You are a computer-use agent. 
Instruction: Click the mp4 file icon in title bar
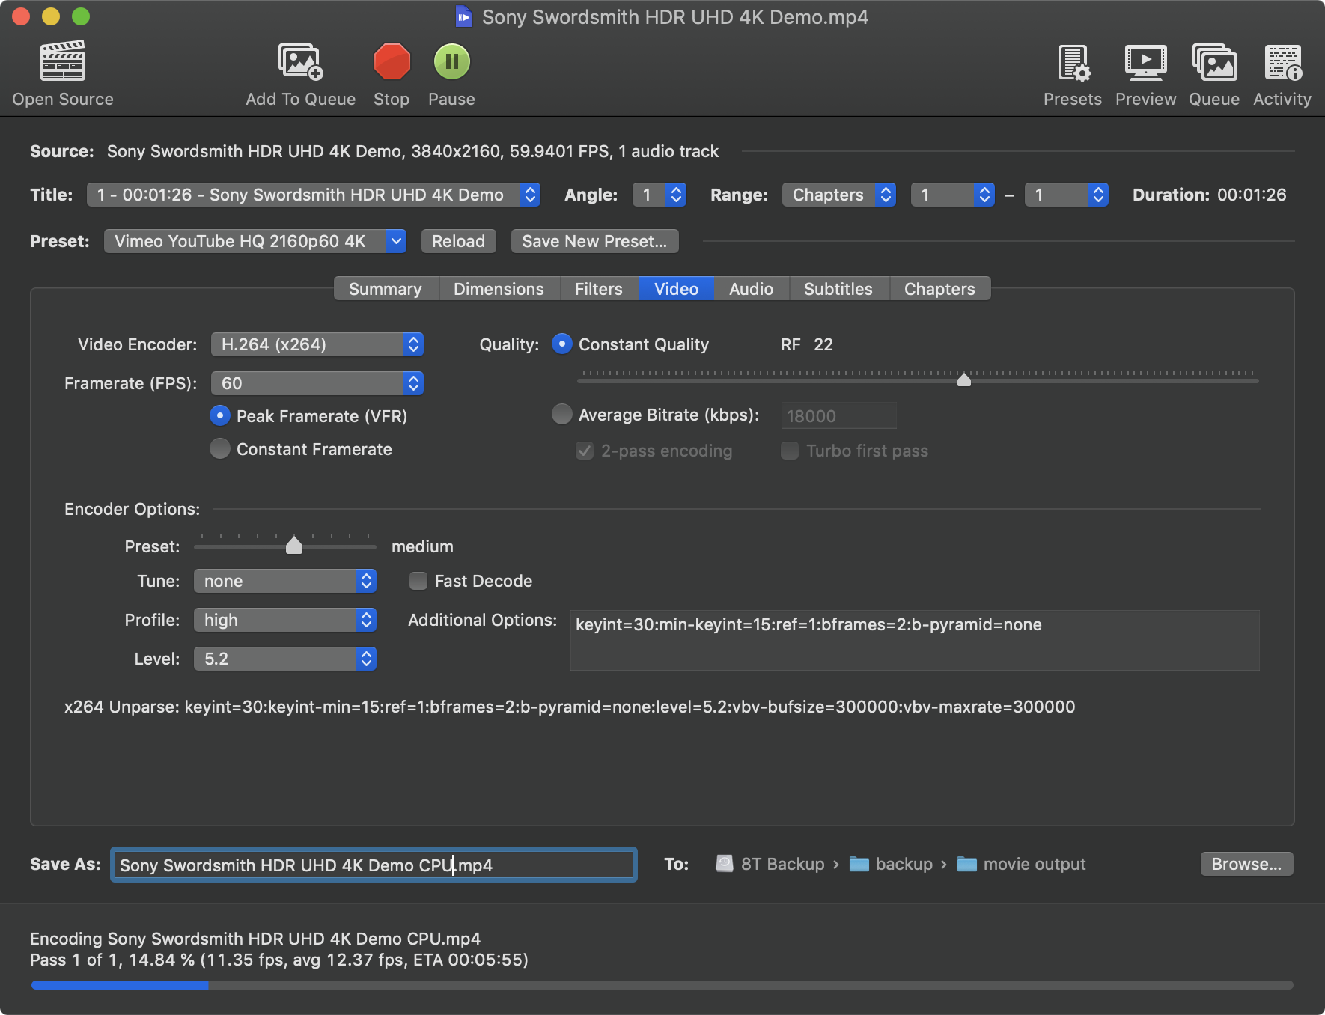(464, 16)
